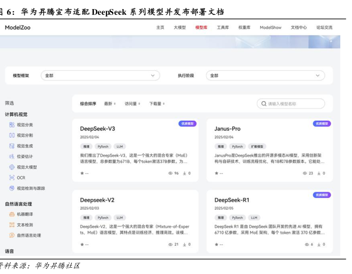Click the PyTorch tag on DeepSeek-V3

(x=103, y=146)
